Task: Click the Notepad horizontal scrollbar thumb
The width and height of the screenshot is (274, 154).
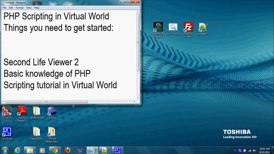Action: 46,101
